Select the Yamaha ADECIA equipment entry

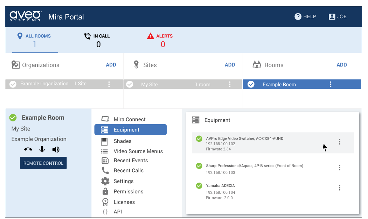pos(220,186)
